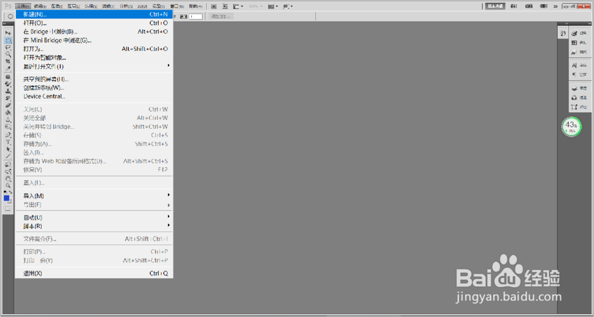Launch Mini Bridge from the application bar
Screen dimensions: 594x317
point(225,7)
